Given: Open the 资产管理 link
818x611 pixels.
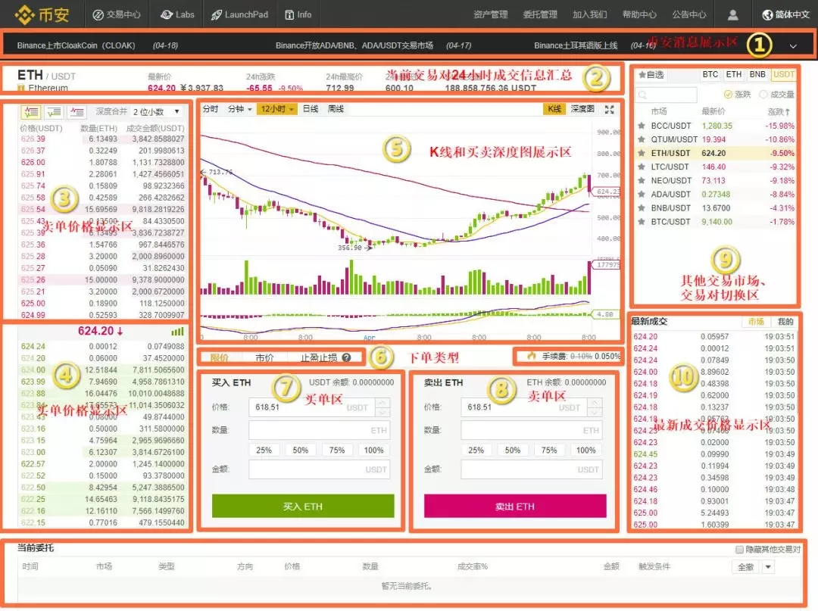Looking at the screenshot, I should pyautogui.click(x=490, y=14).
